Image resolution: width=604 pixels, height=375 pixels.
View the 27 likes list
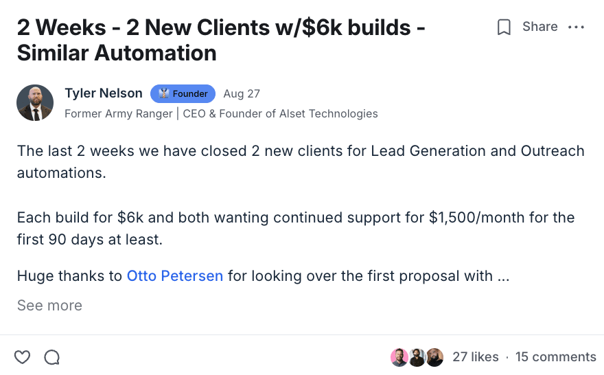475,357
